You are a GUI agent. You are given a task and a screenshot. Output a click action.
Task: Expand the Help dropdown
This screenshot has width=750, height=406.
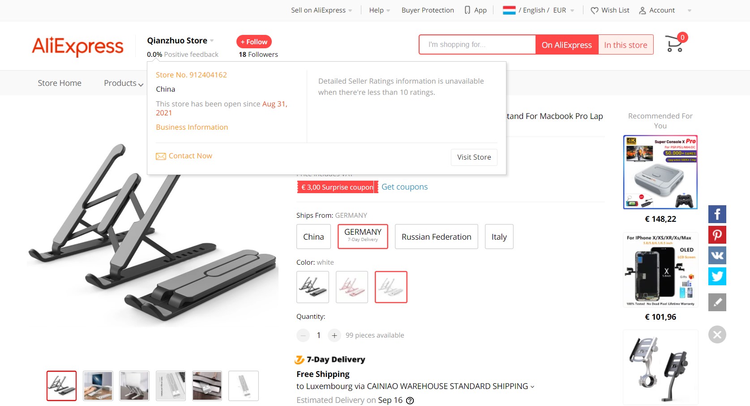click(378, 10)
